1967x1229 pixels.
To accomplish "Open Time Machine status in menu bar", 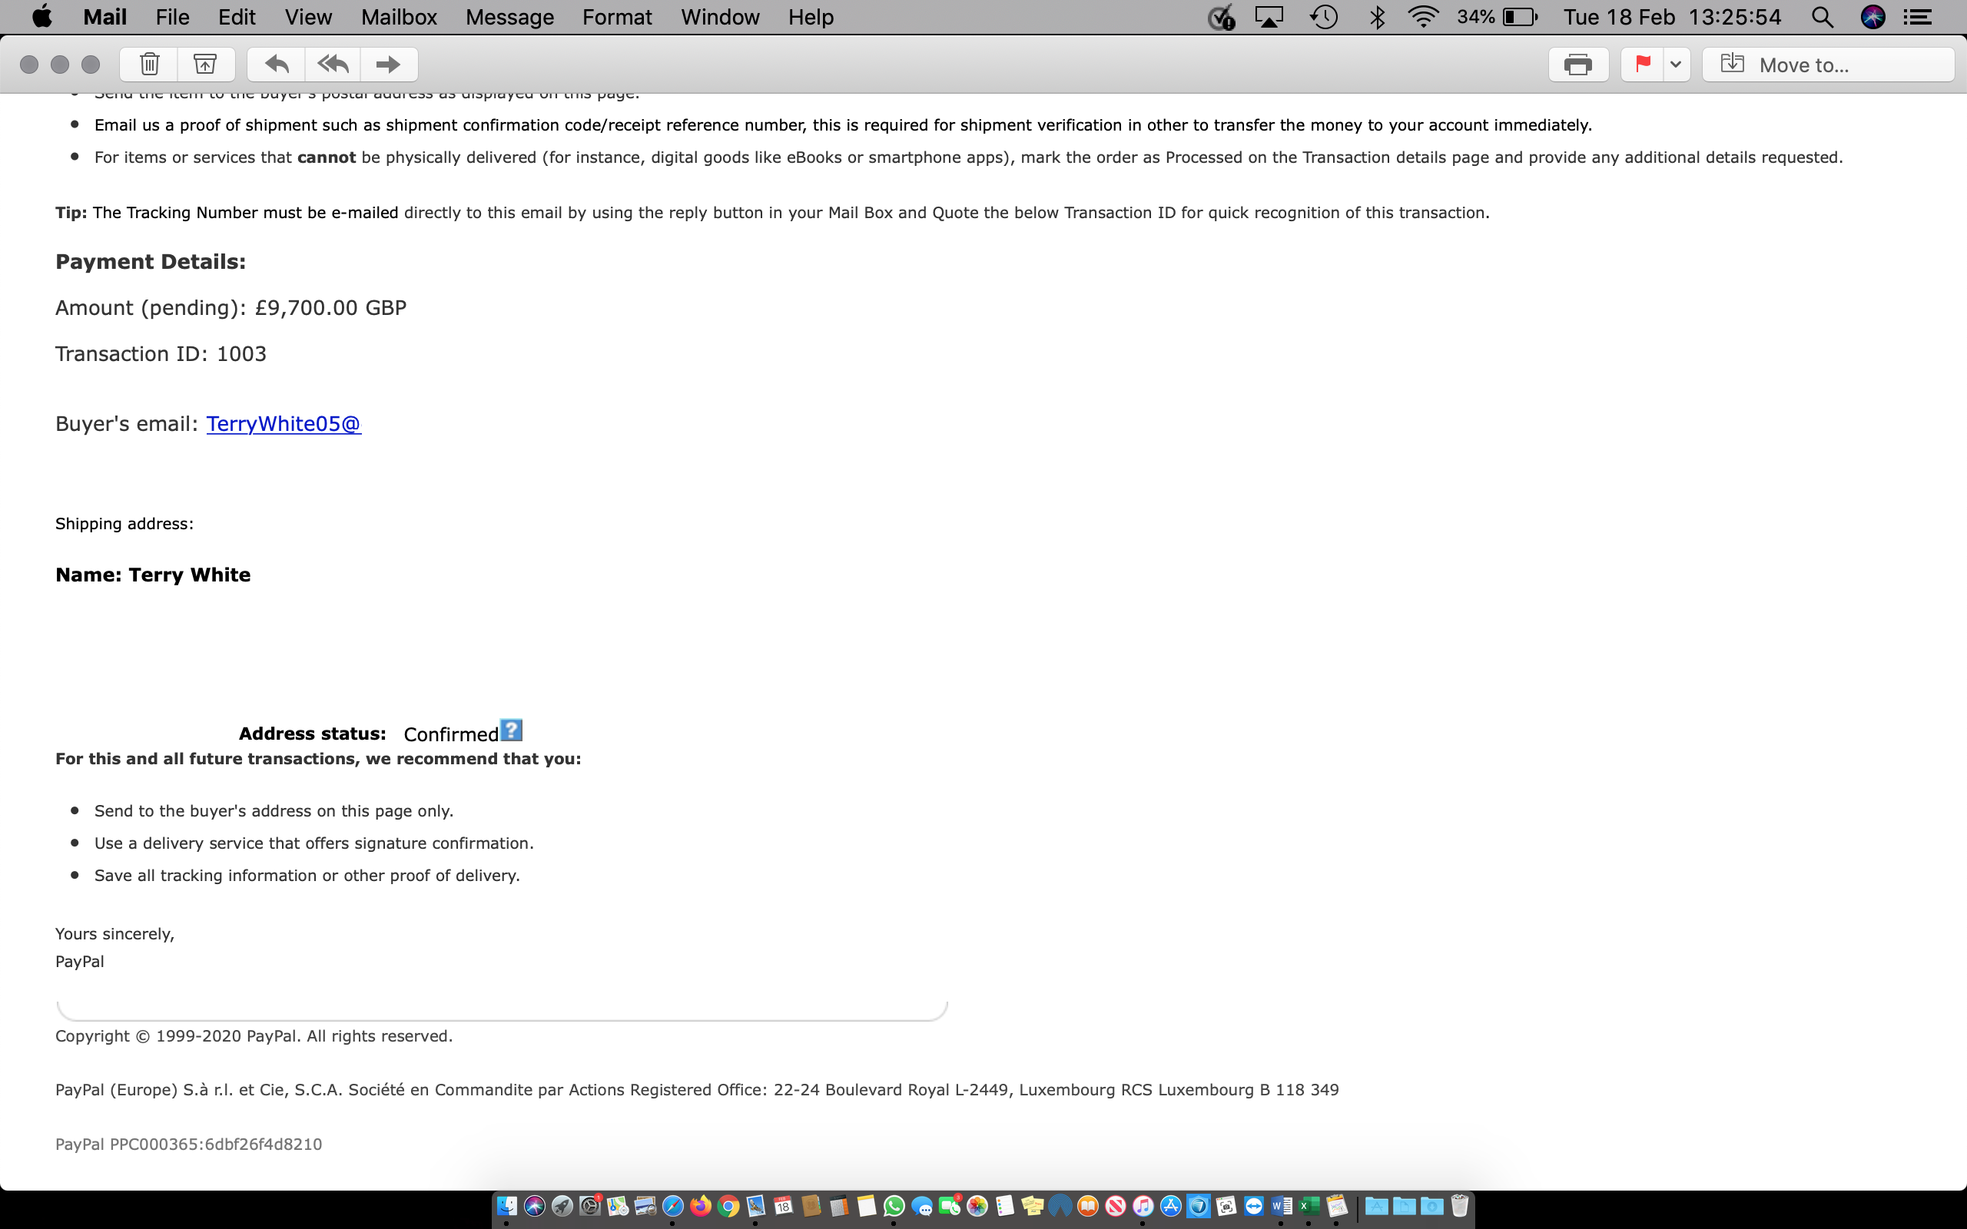I will [1324, 17].
